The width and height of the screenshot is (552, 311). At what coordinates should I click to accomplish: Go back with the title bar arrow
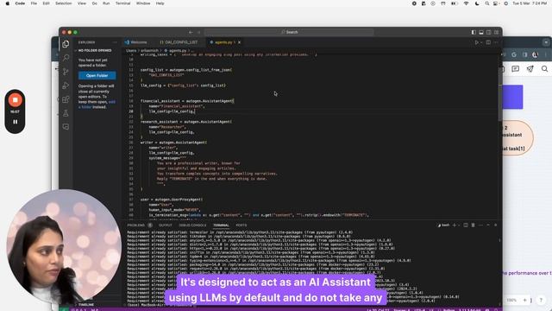[191, 32]
